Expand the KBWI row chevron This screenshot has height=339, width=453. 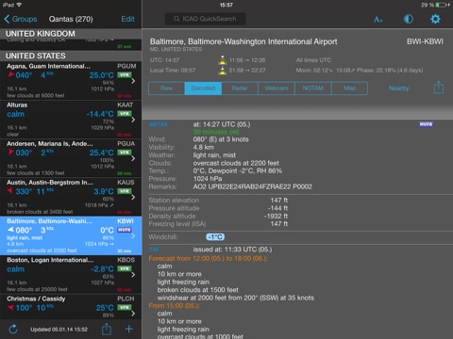(133, 235)
